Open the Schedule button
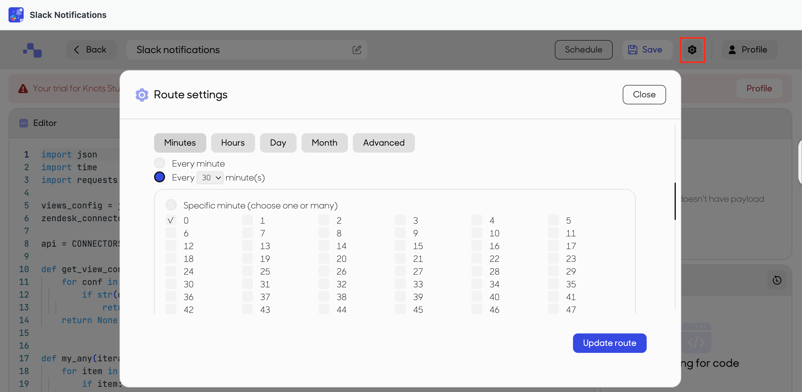Image resolution: width=802 pixels, height=392 pixels. coord(583,50)
